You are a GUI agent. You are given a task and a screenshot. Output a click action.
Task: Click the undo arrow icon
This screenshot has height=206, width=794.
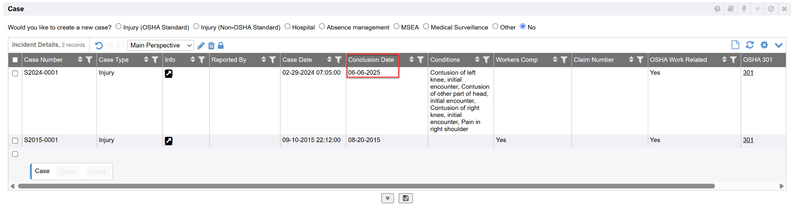click(x=99, y=46)
